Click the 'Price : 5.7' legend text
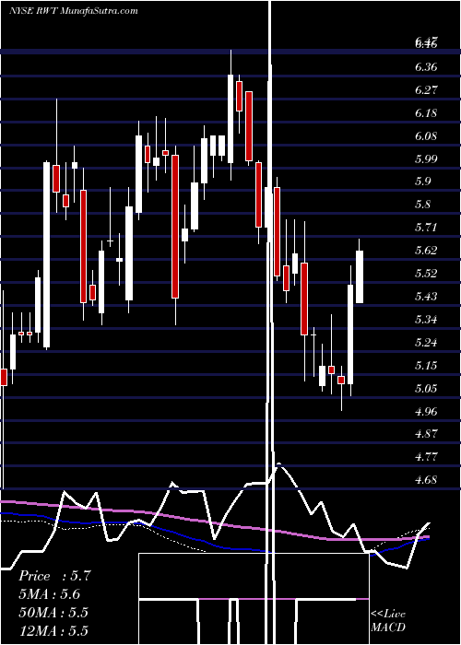Viewport: 461px width, 645px height. tap(53, 576)
